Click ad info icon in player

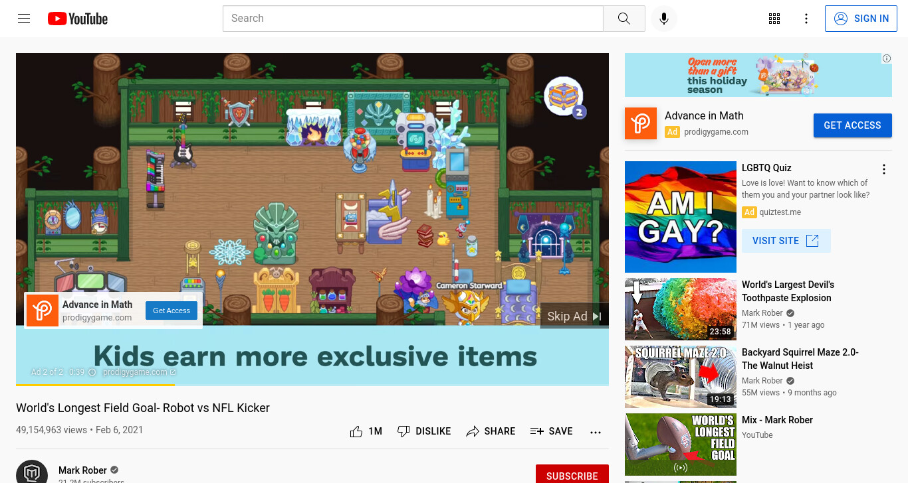coord(92,372)
